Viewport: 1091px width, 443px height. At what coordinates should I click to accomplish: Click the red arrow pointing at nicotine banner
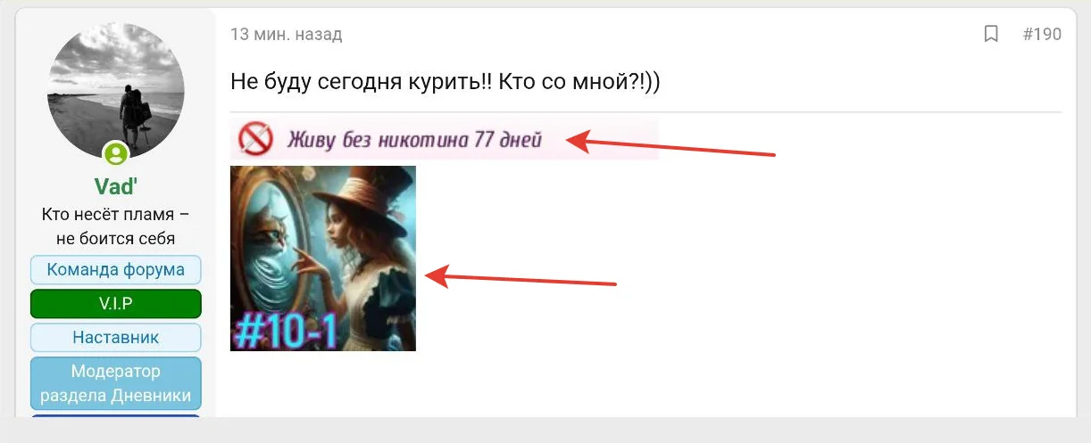673,145
